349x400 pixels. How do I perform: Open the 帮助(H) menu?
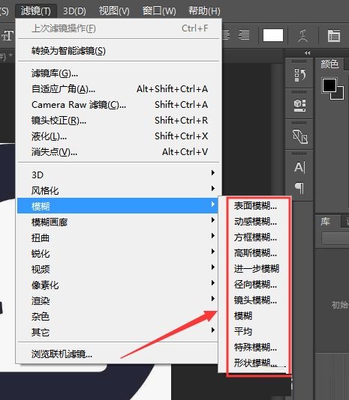point(204,11)
